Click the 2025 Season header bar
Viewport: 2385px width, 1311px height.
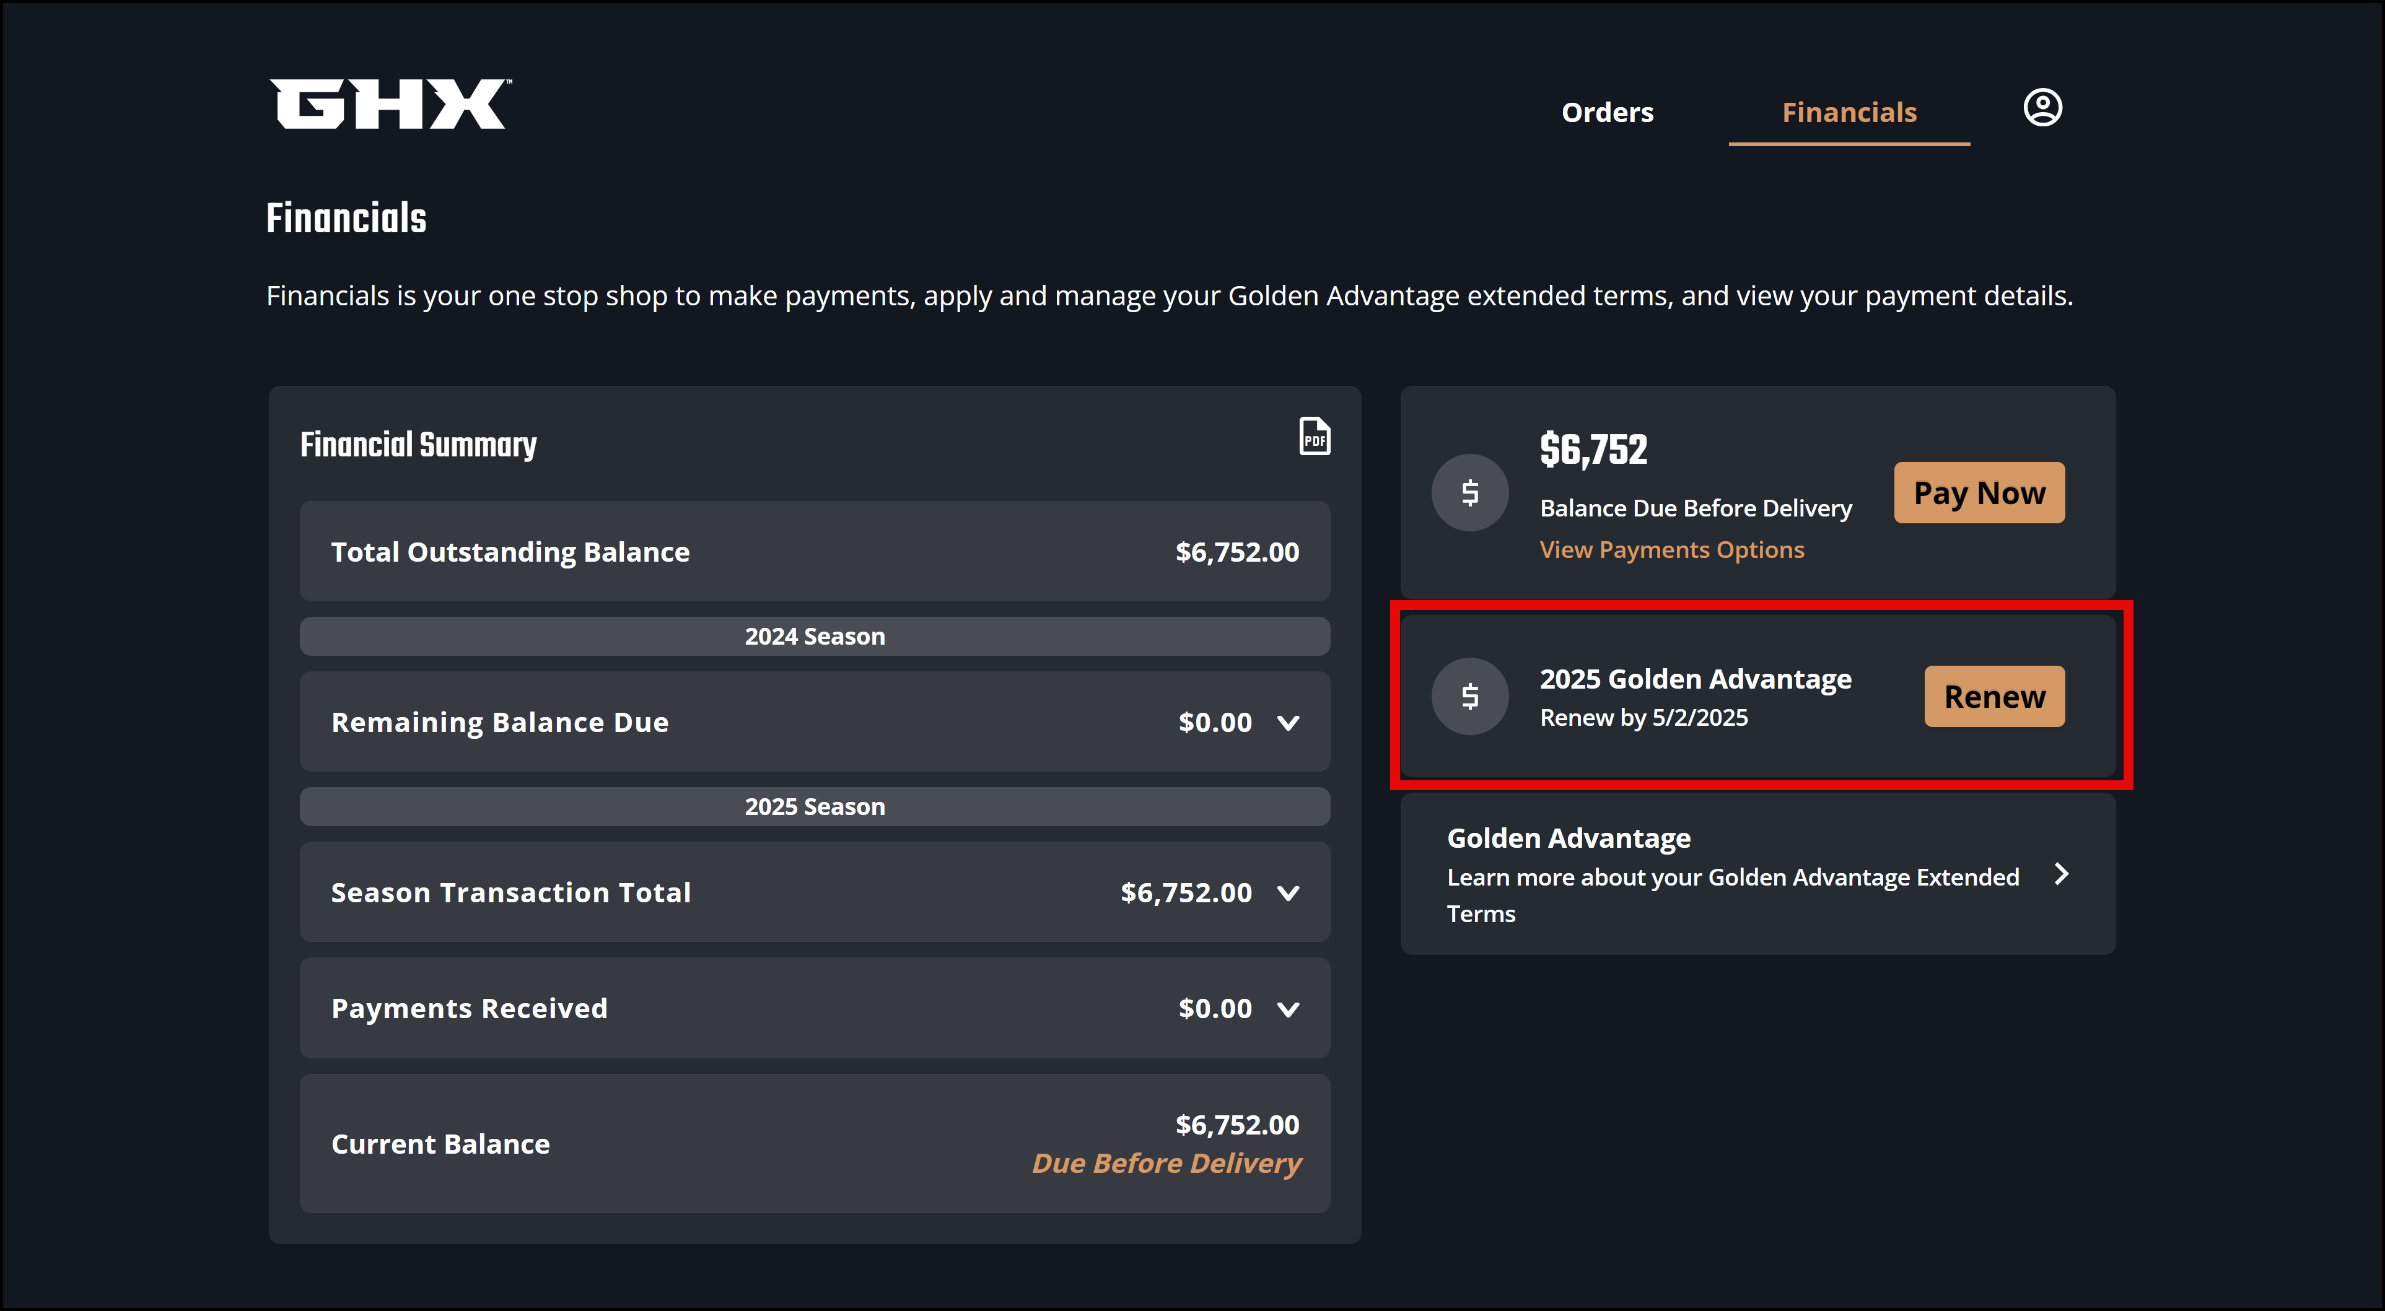[814, 806]
